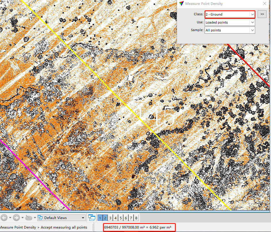The height and width of the screenshot is (232, 271).
Task: Click the View Next forward arrow icon
Action: pos(16,218)
